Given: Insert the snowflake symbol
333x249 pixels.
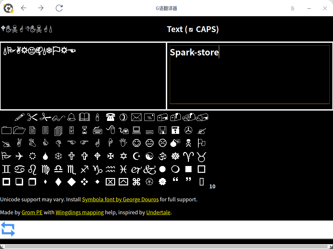Looking at the screenshot, I should point(58,156).
